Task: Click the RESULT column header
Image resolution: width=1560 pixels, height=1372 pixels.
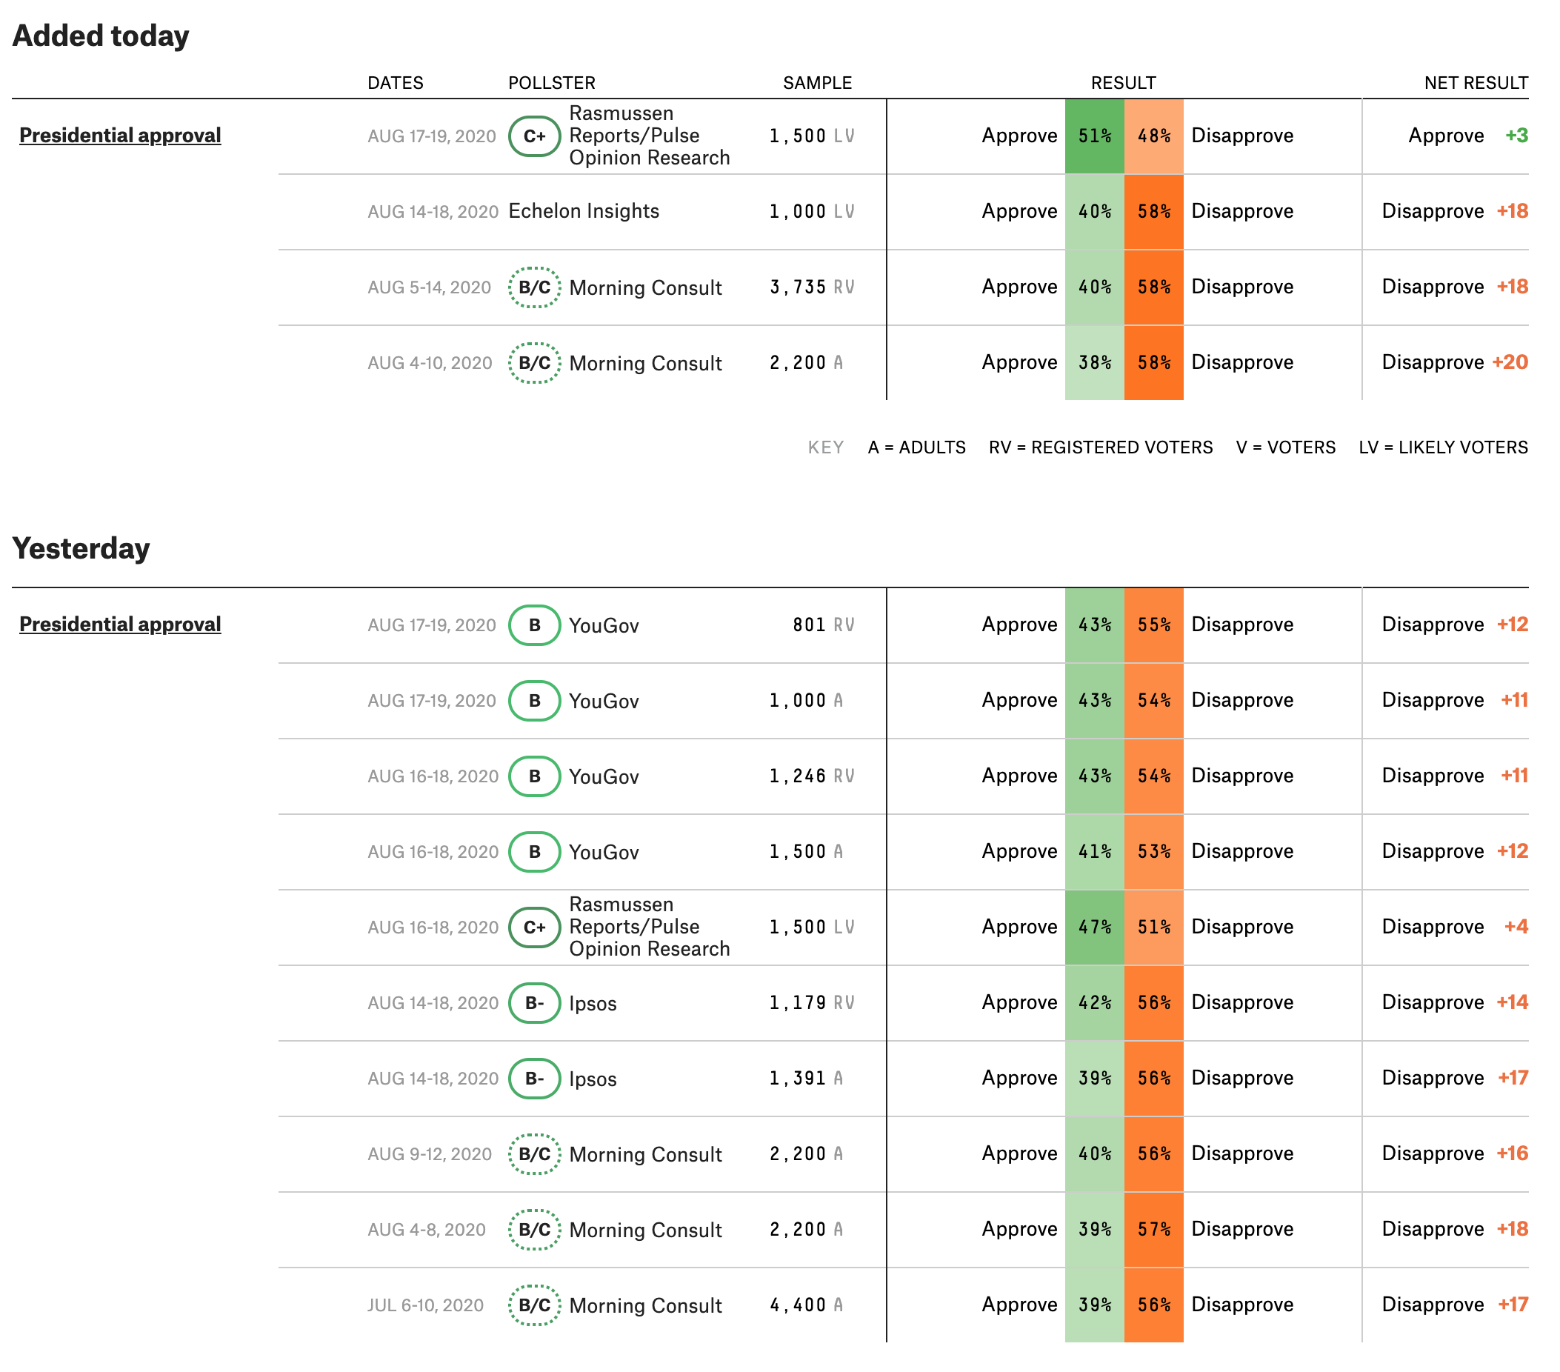Action: [x=1124, y=82]
